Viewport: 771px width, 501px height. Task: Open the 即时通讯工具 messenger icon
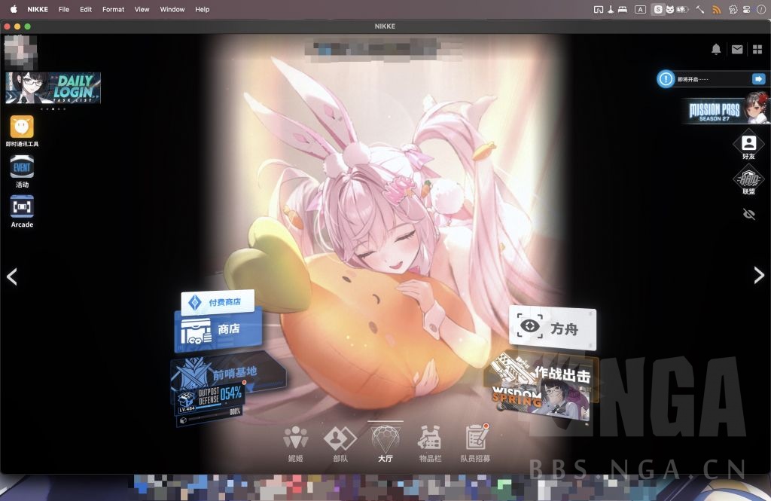point(21,127)
